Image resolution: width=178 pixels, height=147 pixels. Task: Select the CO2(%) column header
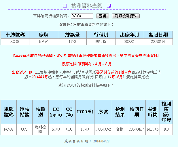point(85,112)
